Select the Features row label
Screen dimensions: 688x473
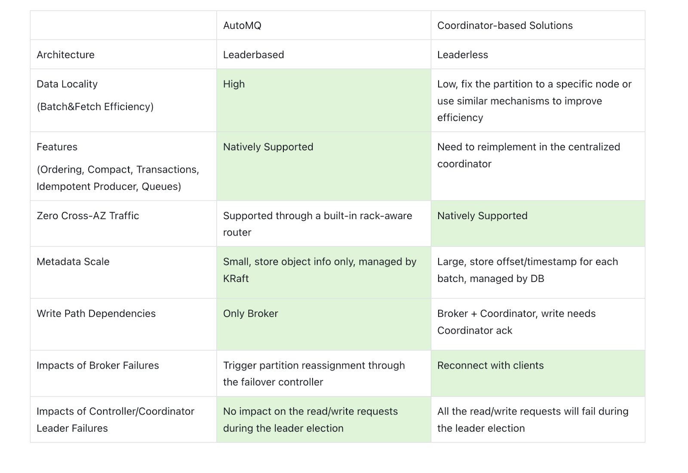click(x=57, y=147)
